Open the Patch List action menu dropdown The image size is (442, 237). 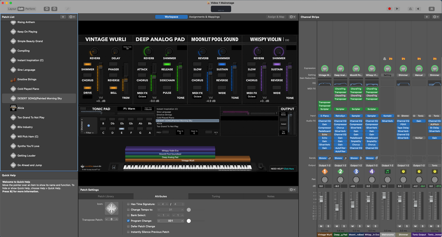click(72, 17)
